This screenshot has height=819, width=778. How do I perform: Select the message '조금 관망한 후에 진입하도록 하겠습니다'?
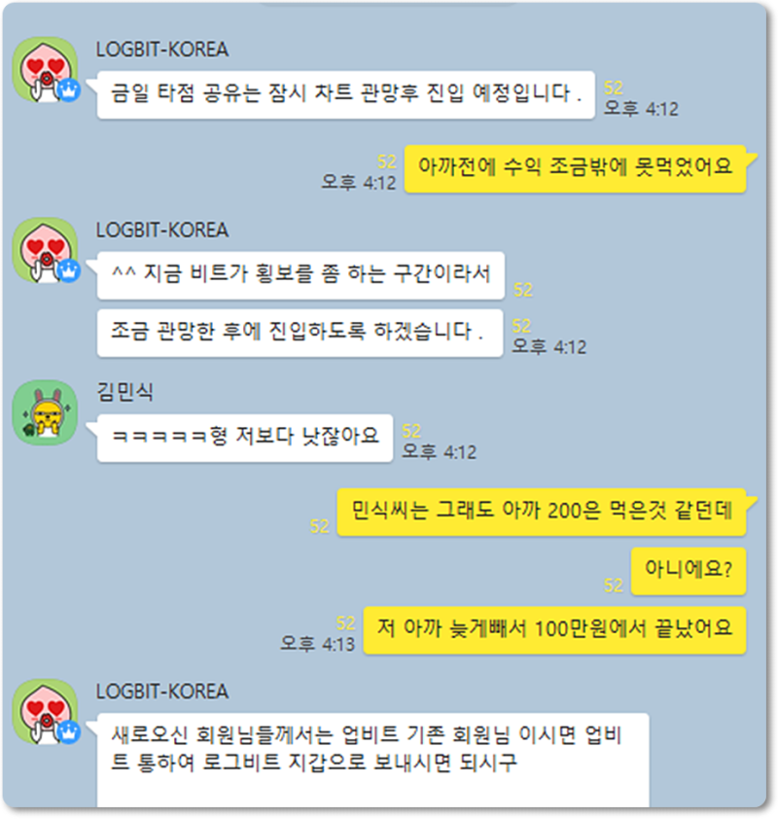[300, 333]
